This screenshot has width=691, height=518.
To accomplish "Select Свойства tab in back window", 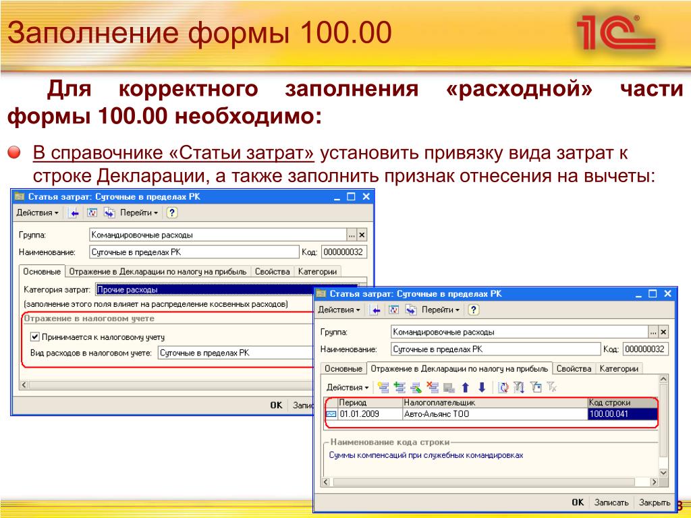I will [x=273, y=272].
